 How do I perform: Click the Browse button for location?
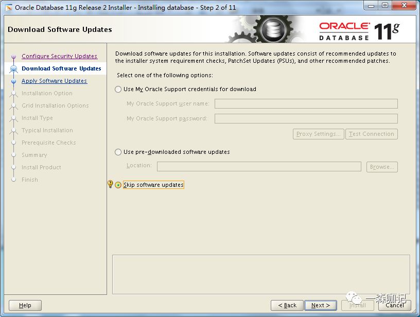pyautogui.click(x=382, y=167)
